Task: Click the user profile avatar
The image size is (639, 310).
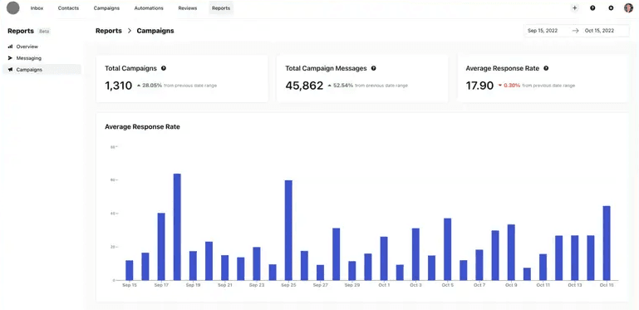Action: (x=628, y=7)
